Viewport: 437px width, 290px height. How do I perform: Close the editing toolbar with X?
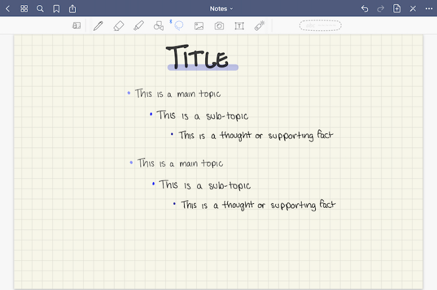(413, 9)
